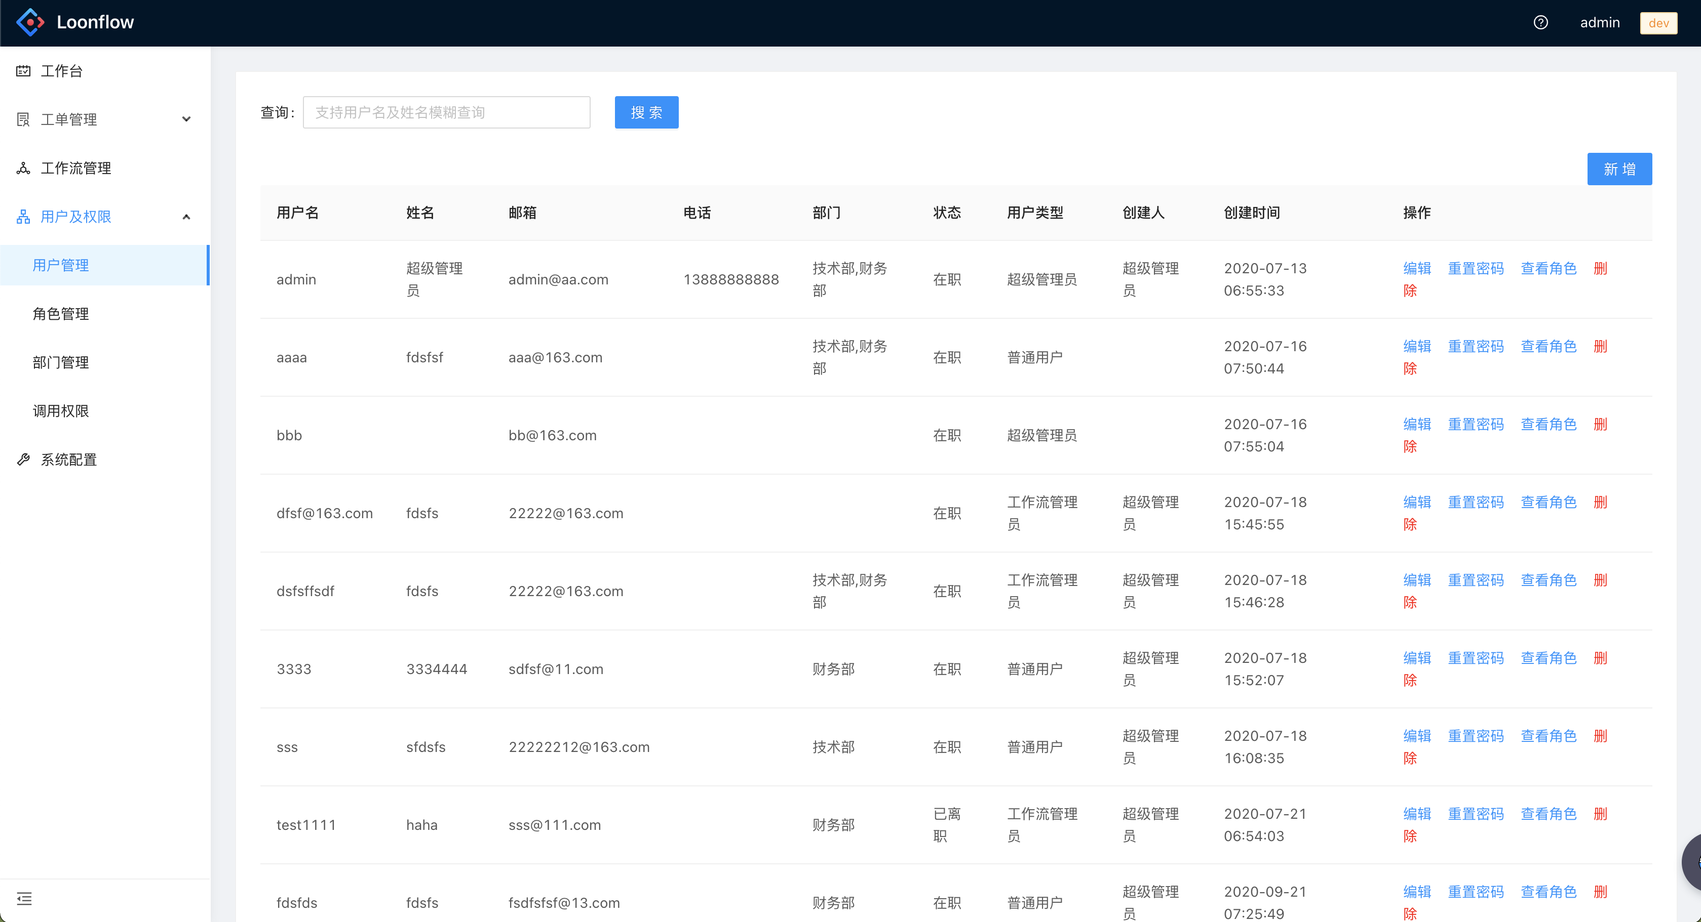1701x922 pixels.
Task: Click 编辑 for user aaaa
Action: [x=1417, y=346]
